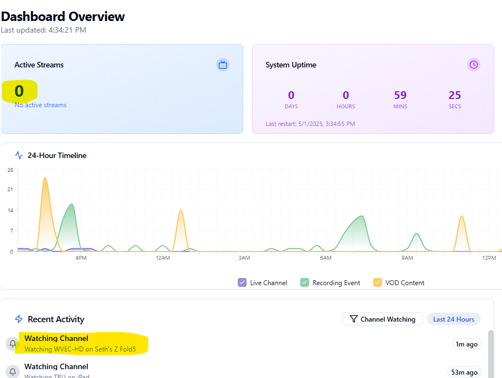The image size is (502, 378).
Task: Toggle the Recording Event legend checkbox
Action: click(x=304, y=282)
